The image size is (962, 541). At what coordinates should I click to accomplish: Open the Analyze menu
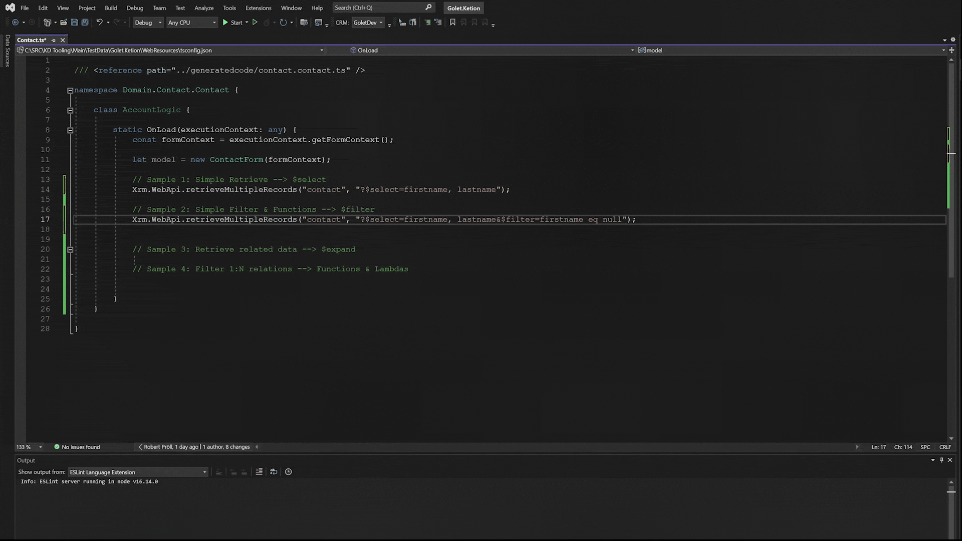(204, 8)
